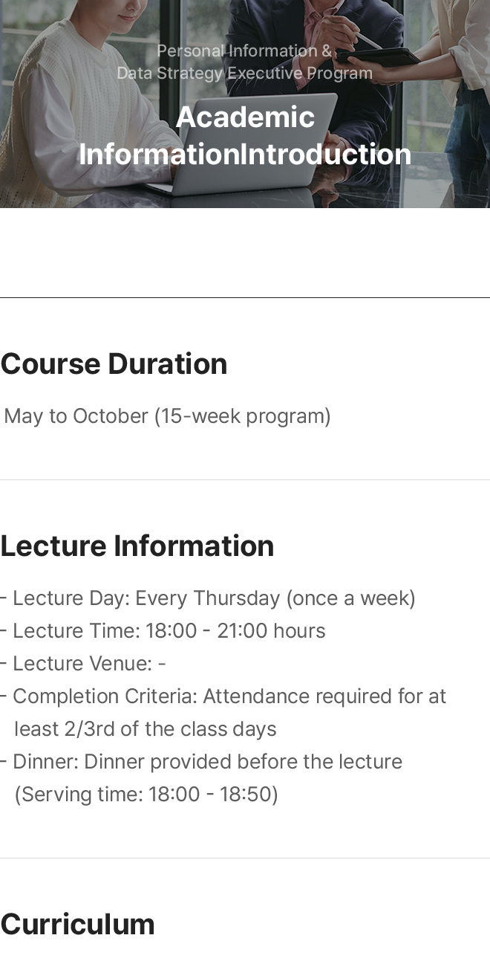The height and width of the screenshot is (967, 490).
Task: Tap the "Lecture Venue" line
Action: coord(89,664)
